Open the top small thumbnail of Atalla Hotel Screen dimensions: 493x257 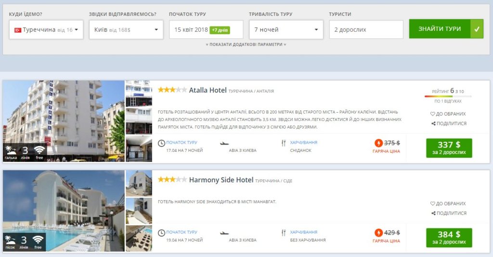tap(139, 94)
